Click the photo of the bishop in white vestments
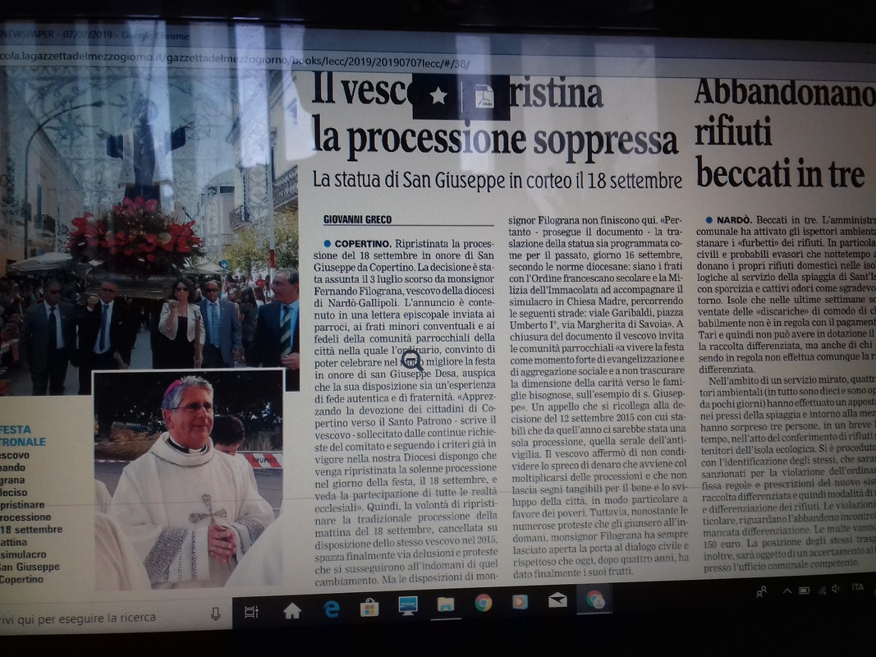The height and width of the screenshot is (657, 876). point(189,480)
